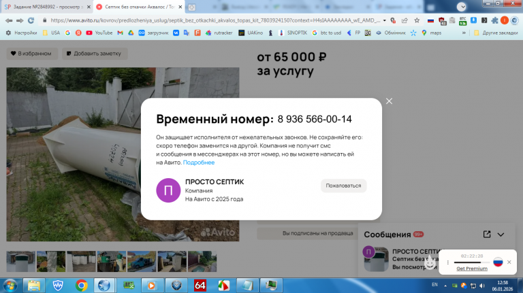Open rutracker bookmark

click(x=219, y=33)
